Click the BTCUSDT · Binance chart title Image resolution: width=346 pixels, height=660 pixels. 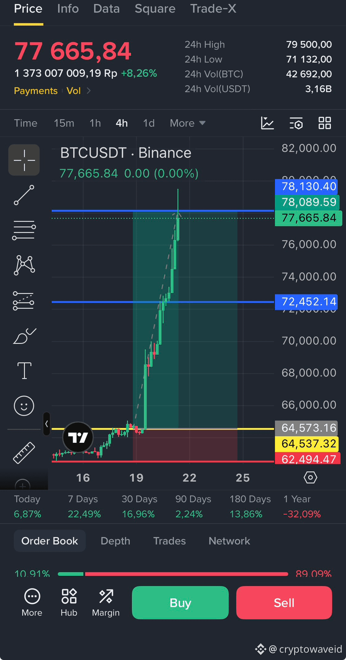pyautogui.click(x=126, y=153)
